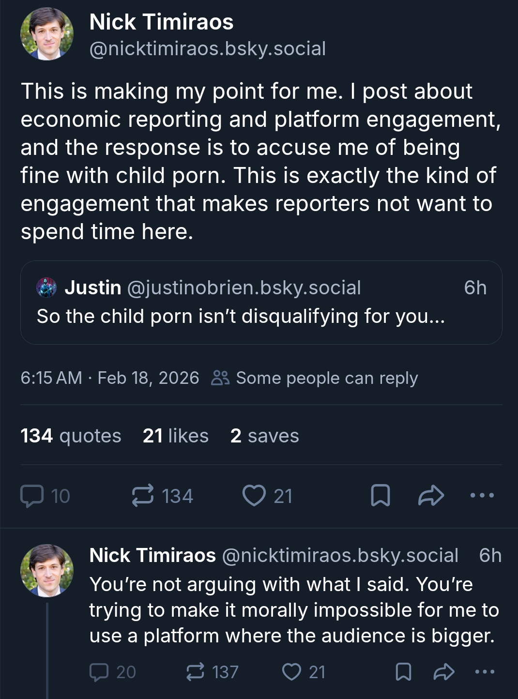Like the main post with heart icon
Viewport: 518px width, 699px height.
tap(254, 496)
